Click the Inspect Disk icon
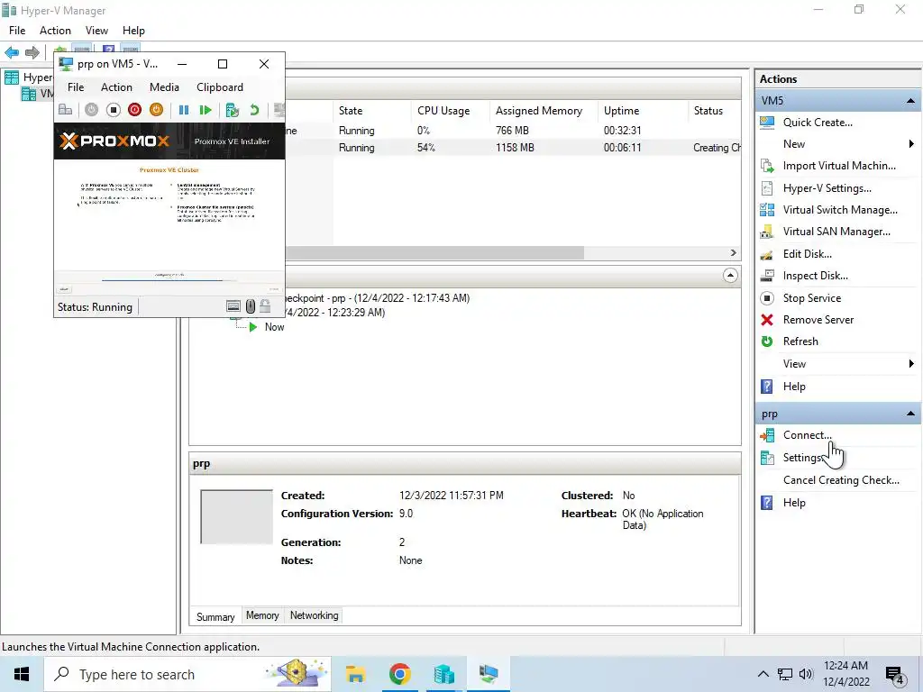 tap(767, 276)
